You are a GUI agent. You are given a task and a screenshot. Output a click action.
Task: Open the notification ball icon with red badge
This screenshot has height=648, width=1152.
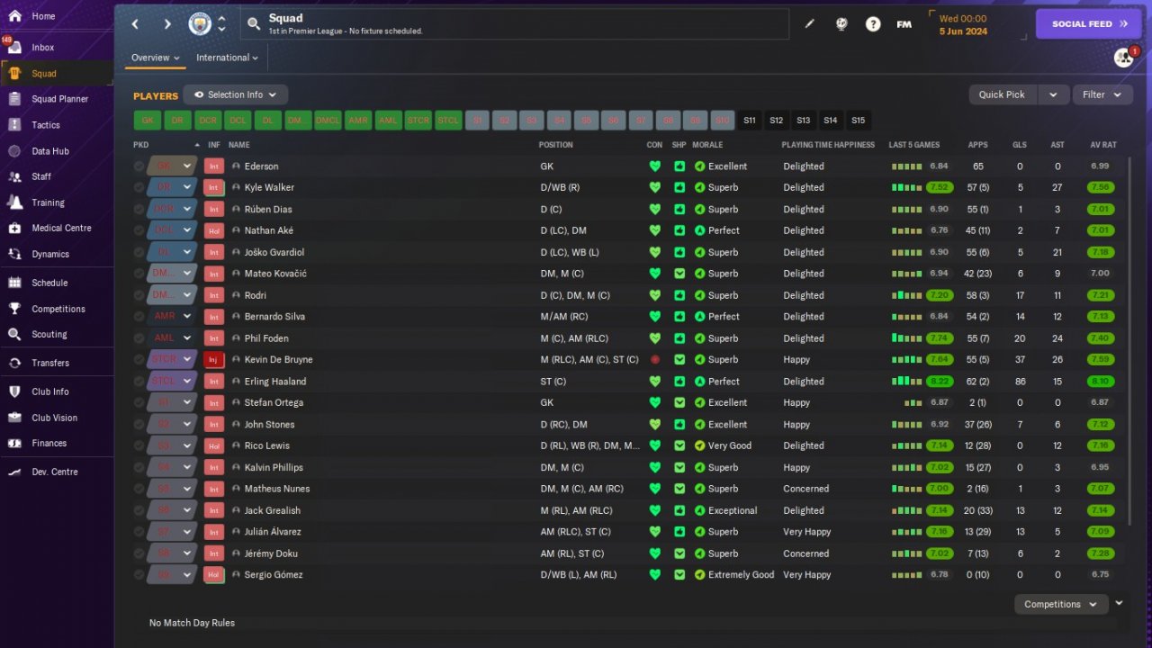[x=1123, y=58]
